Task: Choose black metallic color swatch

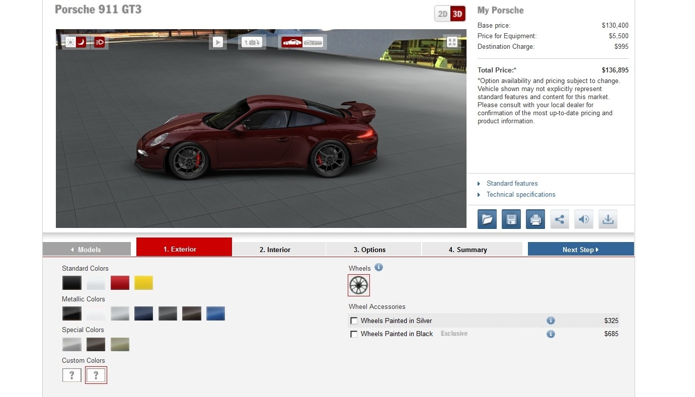Action: pos(72,313)
